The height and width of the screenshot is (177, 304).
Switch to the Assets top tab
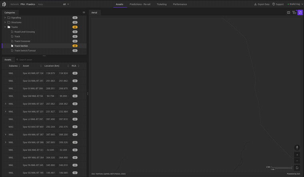[x=120, y=4]
